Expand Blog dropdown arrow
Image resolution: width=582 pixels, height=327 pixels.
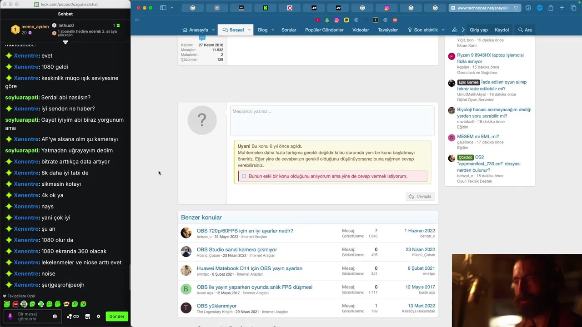[273, 30]
